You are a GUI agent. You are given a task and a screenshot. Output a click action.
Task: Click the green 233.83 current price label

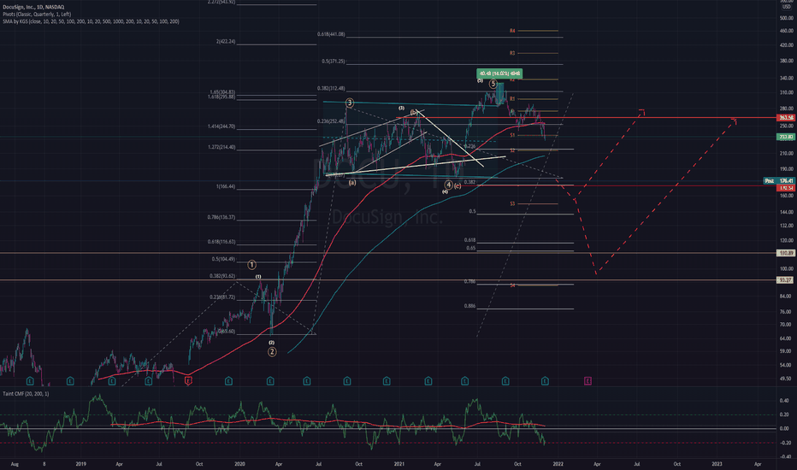pos(786,137)
